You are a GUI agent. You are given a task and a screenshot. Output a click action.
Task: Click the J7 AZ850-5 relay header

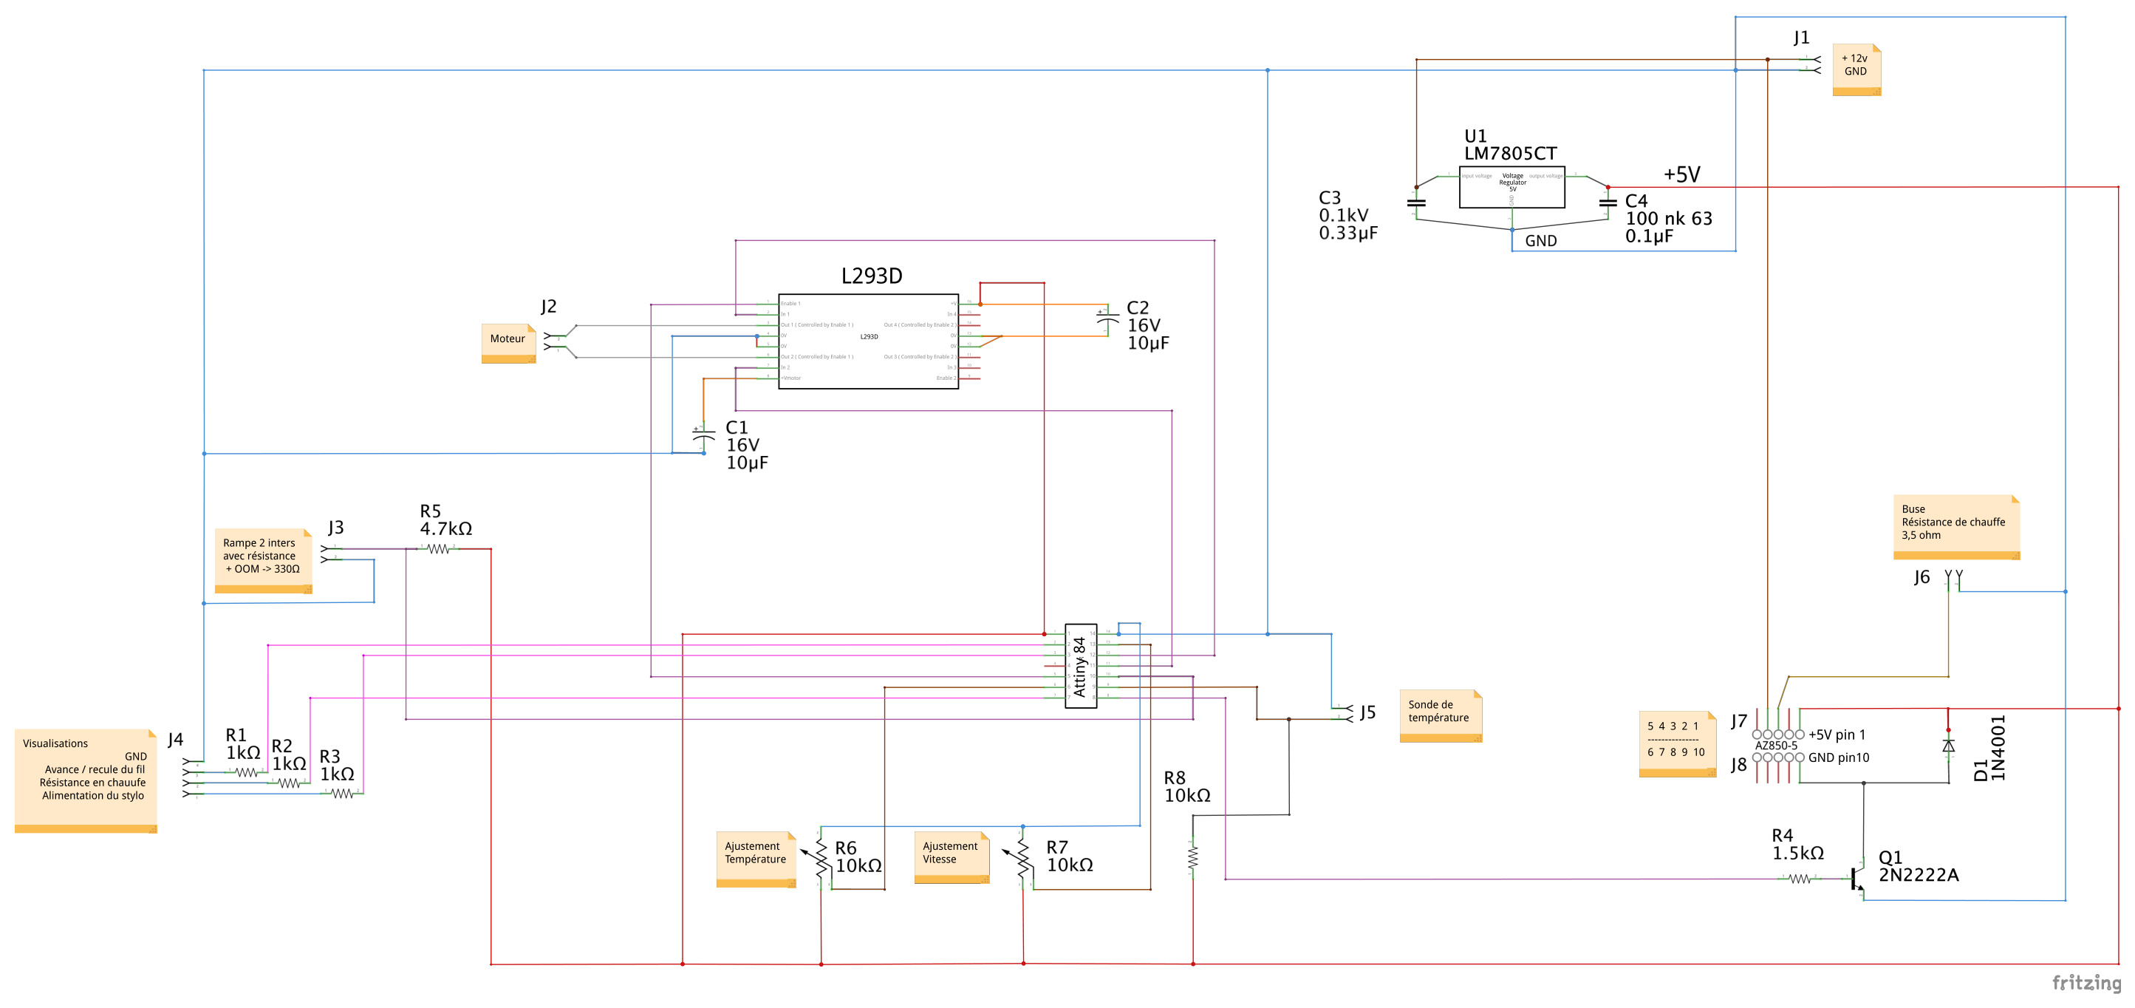[x=1777, y=735]
